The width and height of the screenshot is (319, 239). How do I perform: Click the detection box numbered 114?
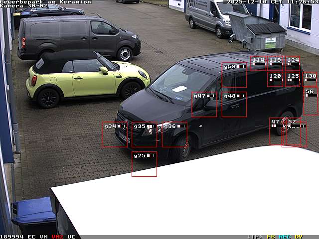[x=258, y=63]
